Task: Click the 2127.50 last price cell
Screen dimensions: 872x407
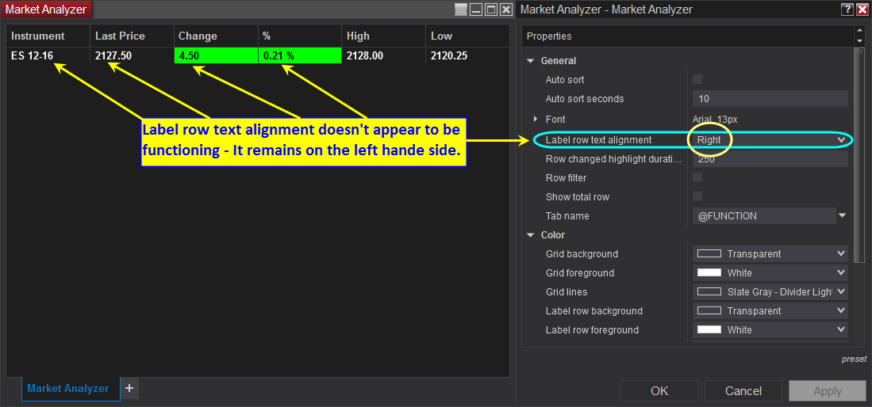Action: (x=133, y=55)
